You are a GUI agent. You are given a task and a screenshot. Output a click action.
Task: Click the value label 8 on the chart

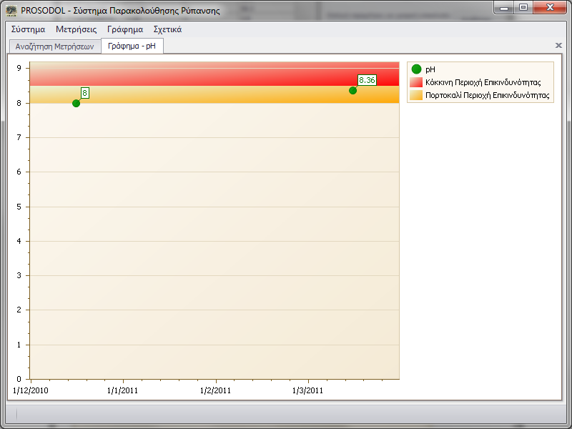pyautogui.click(x=84, y=93)
